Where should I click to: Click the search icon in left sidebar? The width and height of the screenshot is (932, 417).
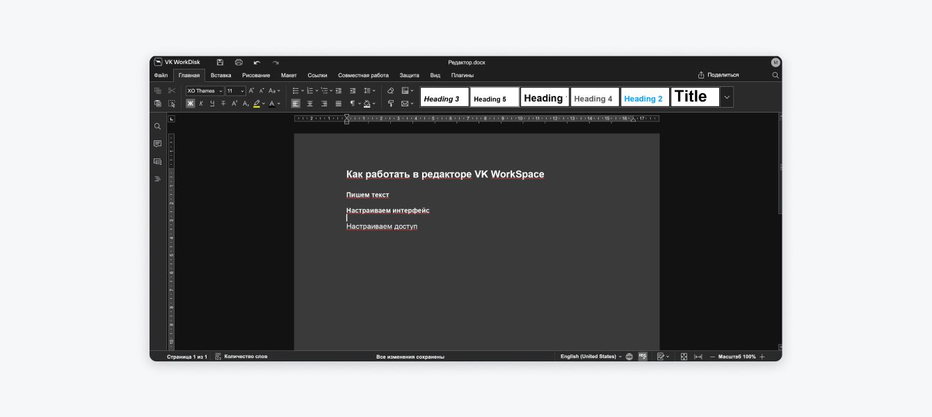pyautogui.click(x=158, y=126)
